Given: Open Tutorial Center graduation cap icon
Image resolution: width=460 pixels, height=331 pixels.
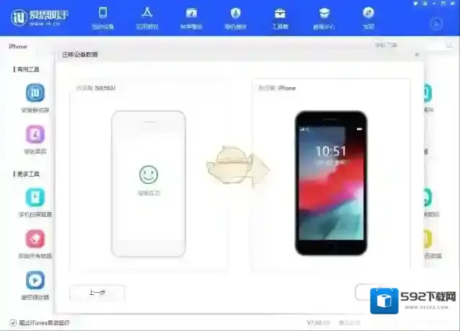Looking at the screenshot, I should [324, 17].
